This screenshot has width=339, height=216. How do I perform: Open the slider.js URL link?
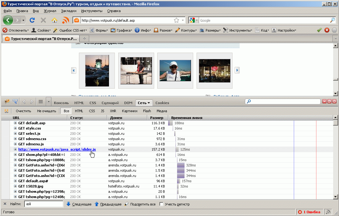point(57,149)
